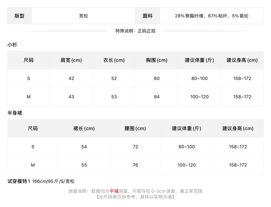Select the shoulder width value "43"
The width and height of the screenshot is (271, 207).
pyautogui.click(x=71, y=97)
